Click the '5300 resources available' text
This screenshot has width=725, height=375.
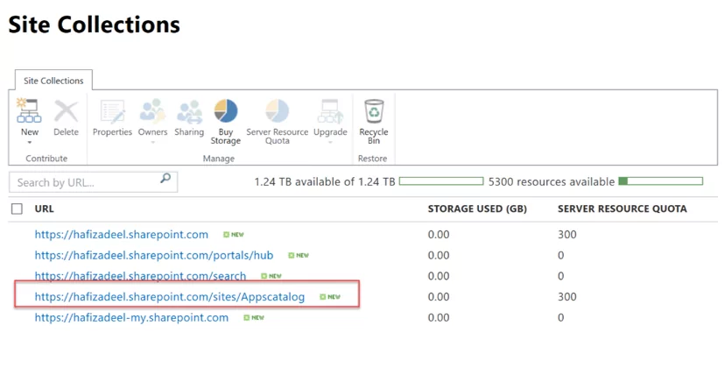(552, 181)
